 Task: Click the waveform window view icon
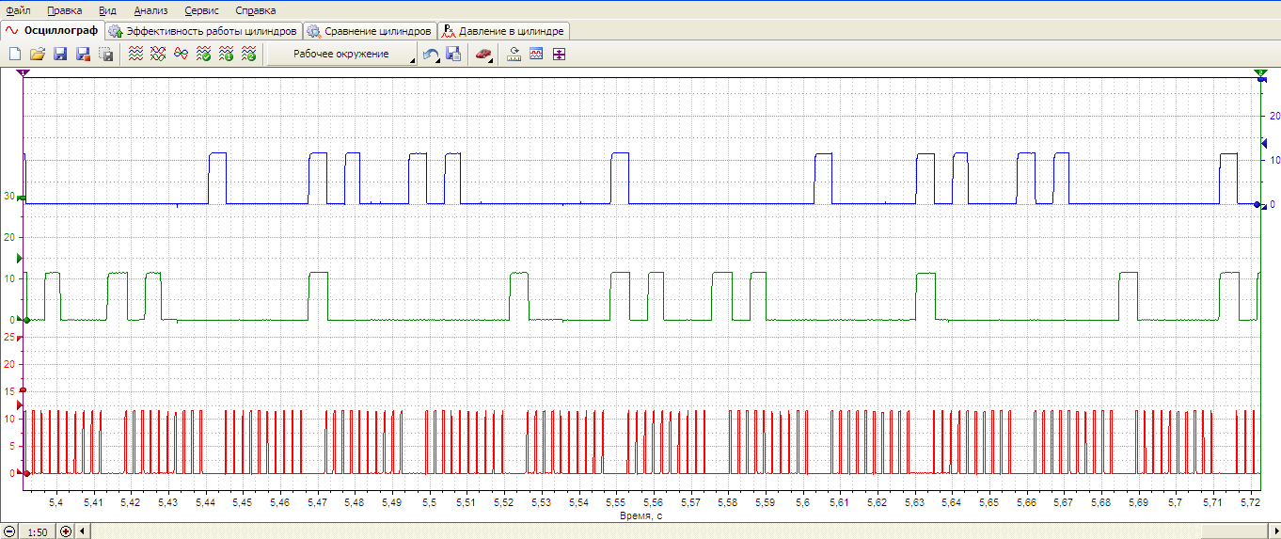536,55
